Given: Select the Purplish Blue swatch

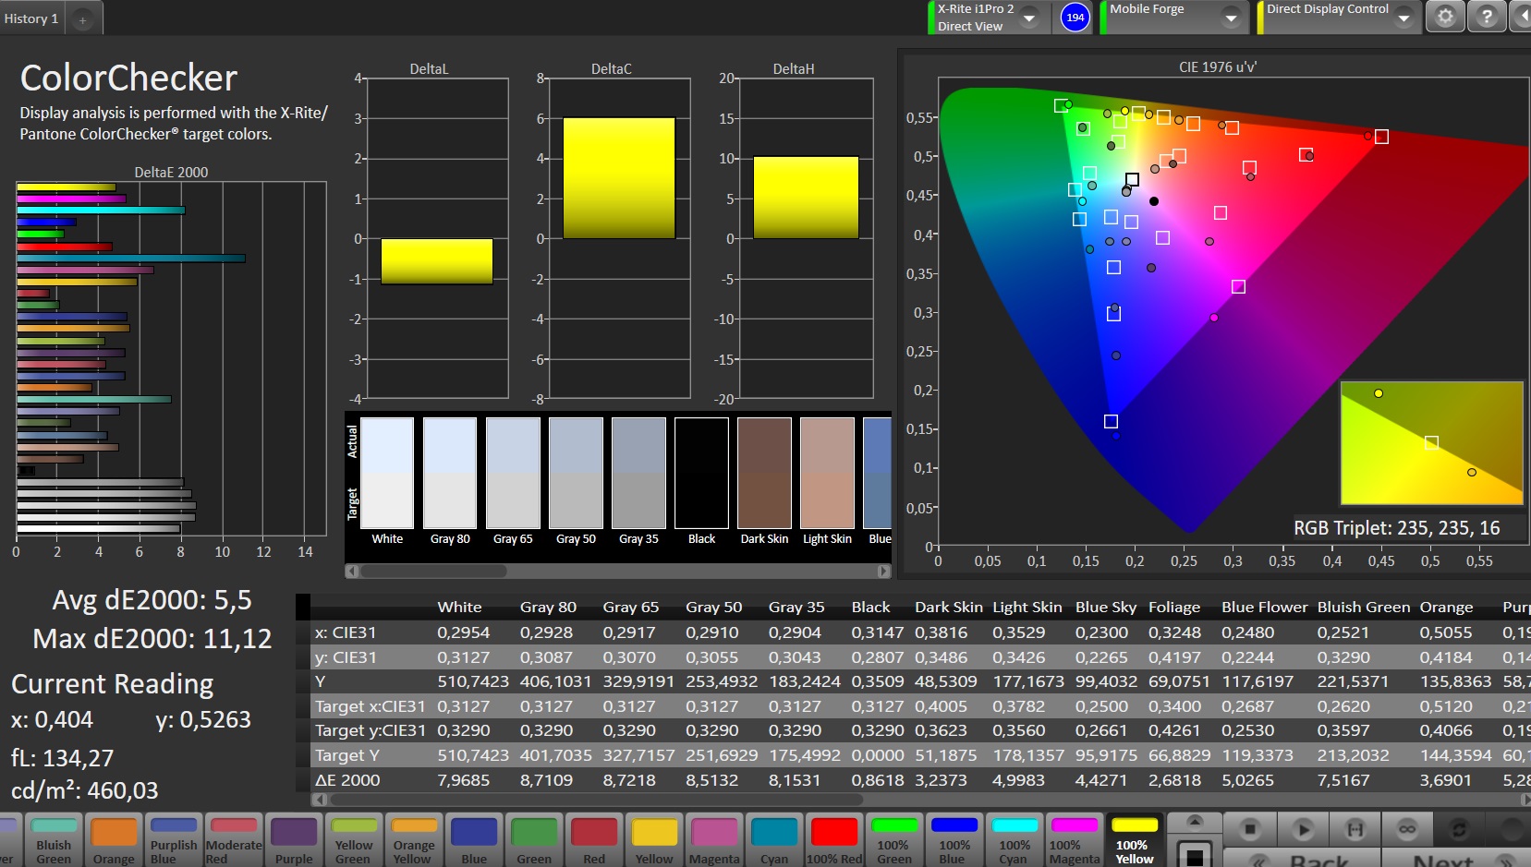Looking at the screenshot, I should click(x=174, y=840).
